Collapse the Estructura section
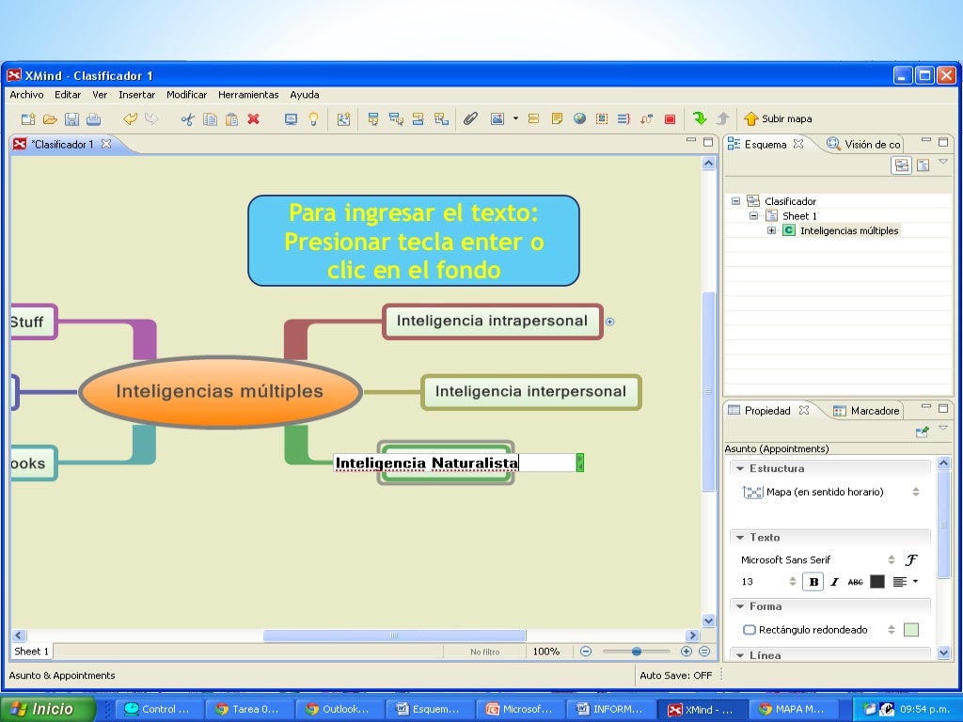 740,468
